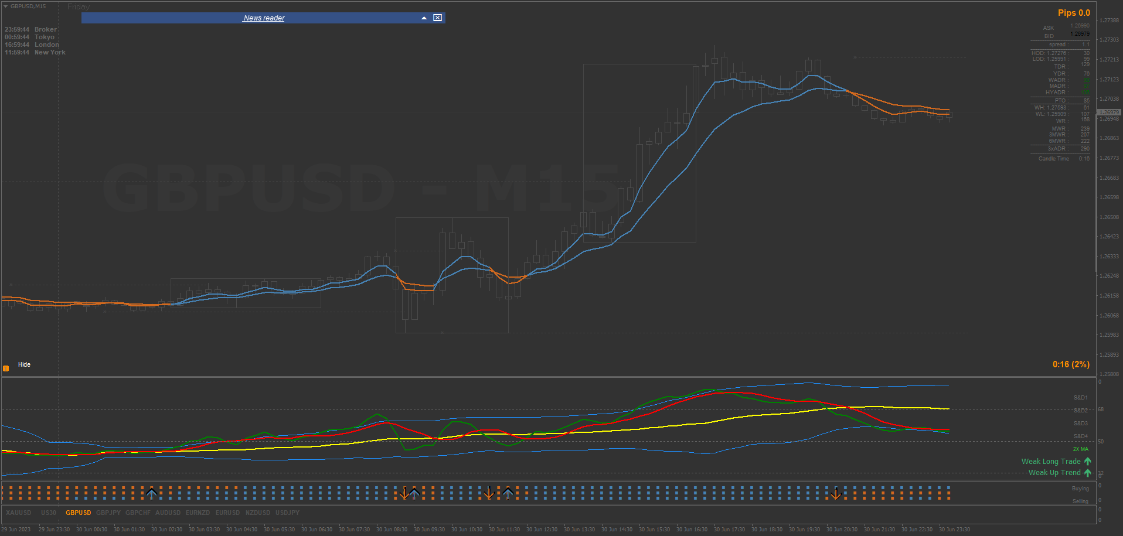Click the 2X MA label
The image size is (1123, 536).
point(1081,449)
